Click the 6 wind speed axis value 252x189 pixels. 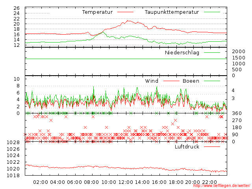coord(18,93)
